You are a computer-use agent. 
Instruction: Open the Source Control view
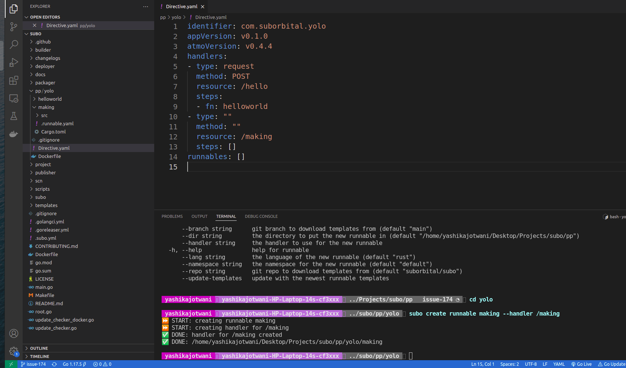(13, 27)
